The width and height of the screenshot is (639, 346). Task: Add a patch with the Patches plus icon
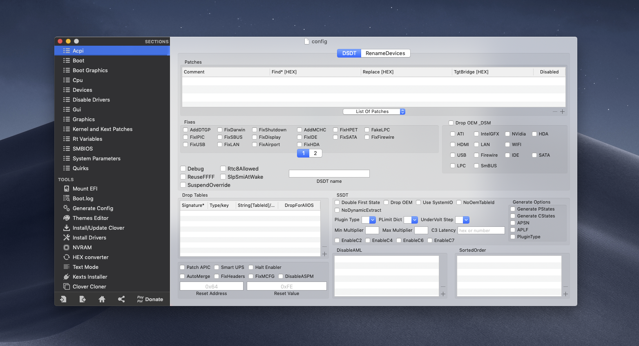pyautogui.click(x=562, y=111)
